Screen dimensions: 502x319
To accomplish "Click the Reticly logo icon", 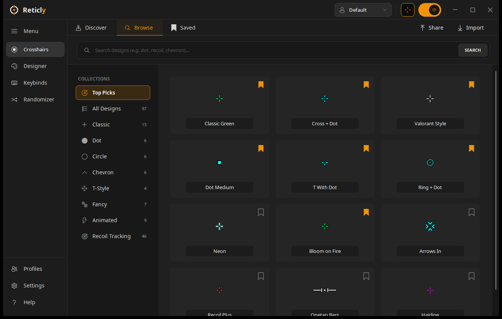I will [x=14, y=10].
